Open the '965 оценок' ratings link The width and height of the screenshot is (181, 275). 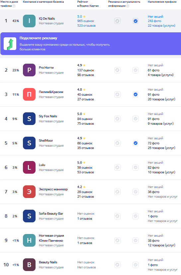pyautogui.click(x=86, y=21)
